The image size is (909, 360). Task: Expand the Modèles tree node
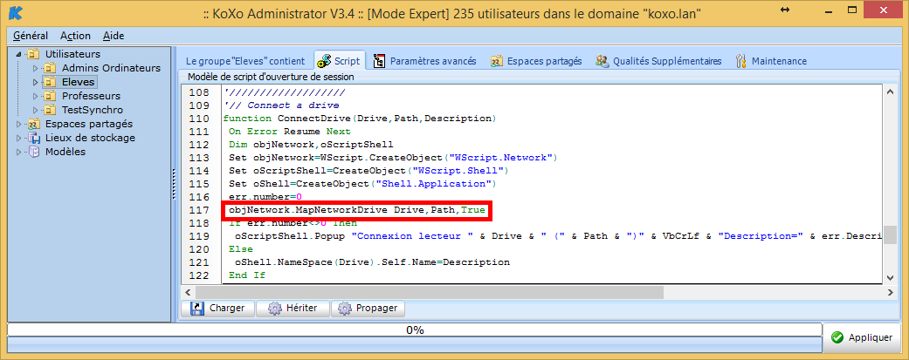pyautogui.click(x=18, y=152)
